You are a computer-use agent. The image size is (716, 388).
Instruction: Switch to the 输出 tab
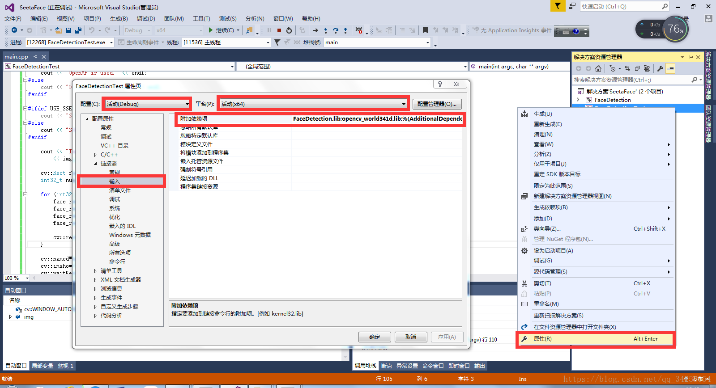(480, 366)
